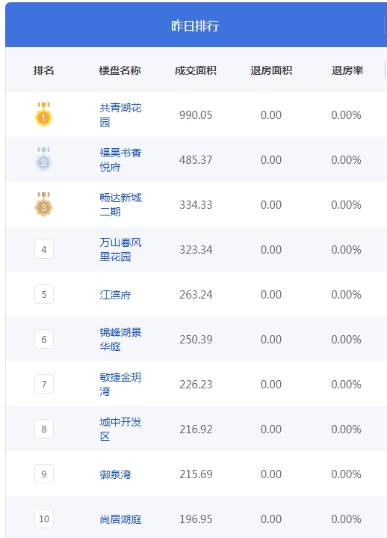Open the 敏捷金玥湾 property link
Image resolution: width=387 pixels, height=538 pixels.
point(120,384)
